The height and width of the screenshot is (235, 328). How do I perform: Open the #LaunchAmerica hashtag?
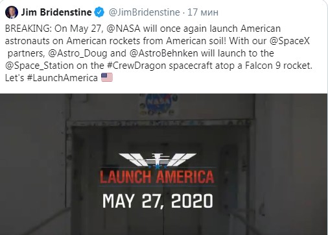point(62,78)
